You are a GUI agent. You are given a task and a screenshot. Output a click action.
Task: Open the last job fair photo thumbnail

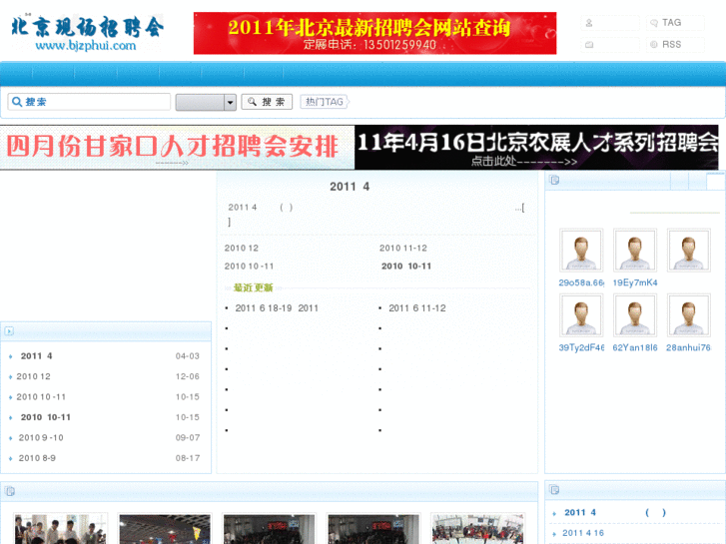[x=477, y=529]
